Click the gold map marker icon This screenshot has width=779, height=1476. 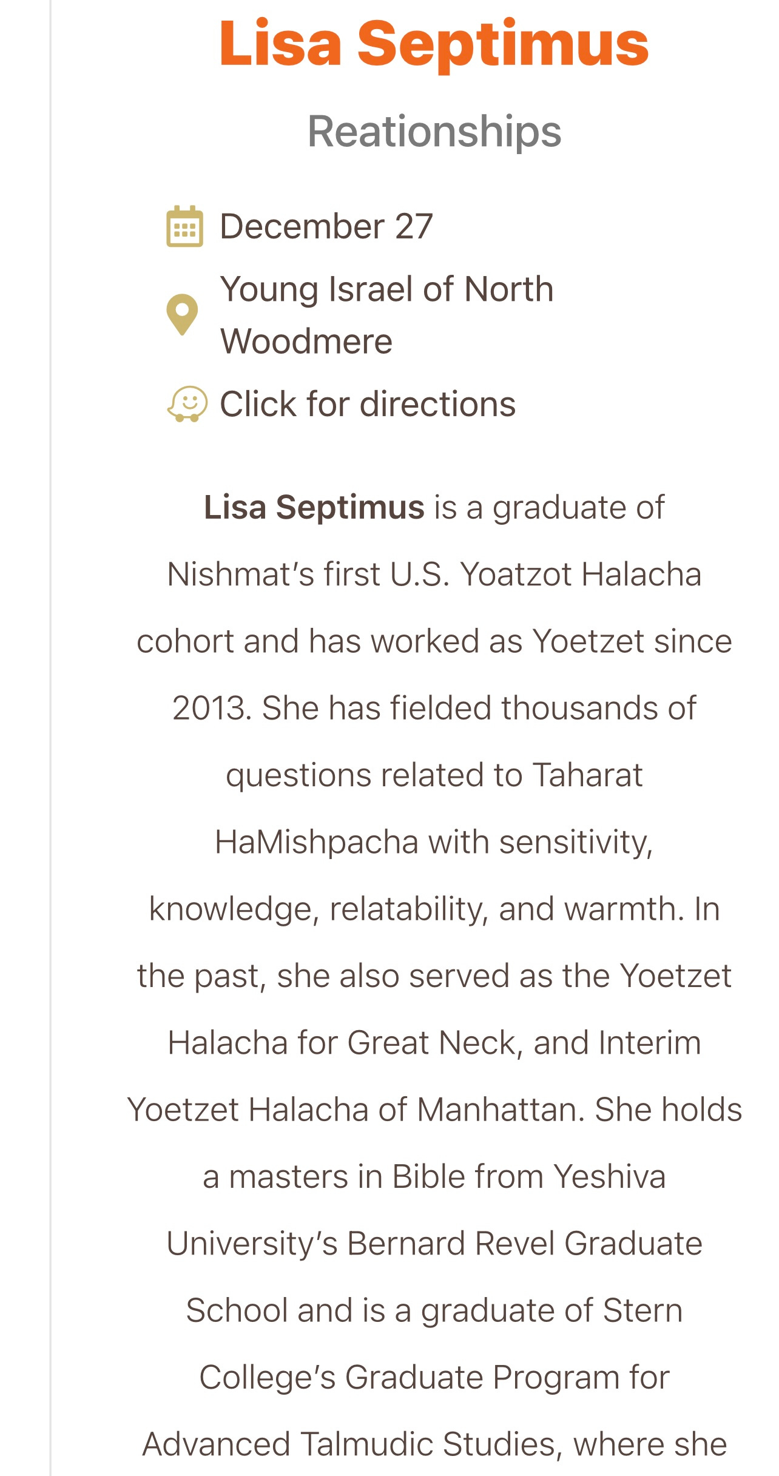point(183,315)
